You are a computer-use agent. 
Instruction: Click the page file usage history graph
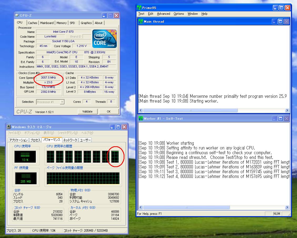point(83,178)
